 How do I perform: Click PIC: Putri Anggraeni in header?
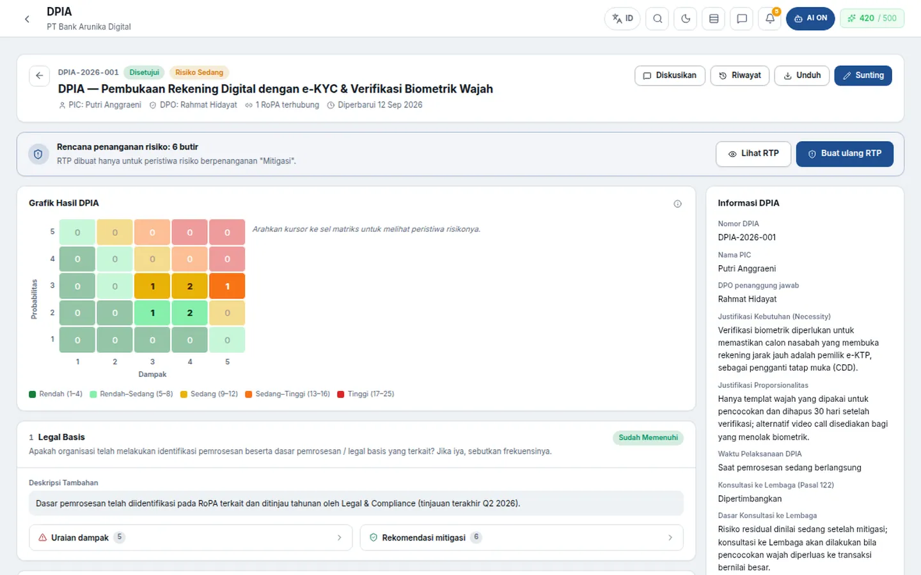pyautogui.click(x=100, y=105)
